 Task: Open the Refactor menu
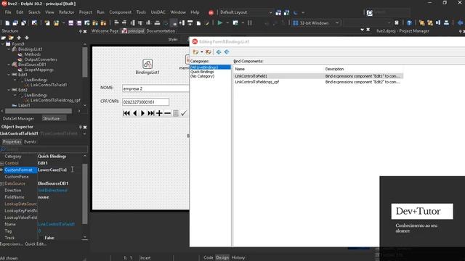66,12
